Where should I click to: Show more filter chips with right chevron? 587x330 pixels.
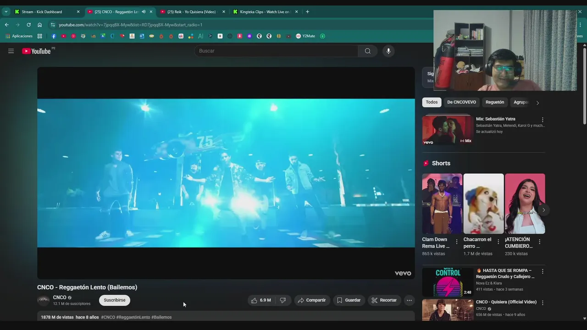537,103
